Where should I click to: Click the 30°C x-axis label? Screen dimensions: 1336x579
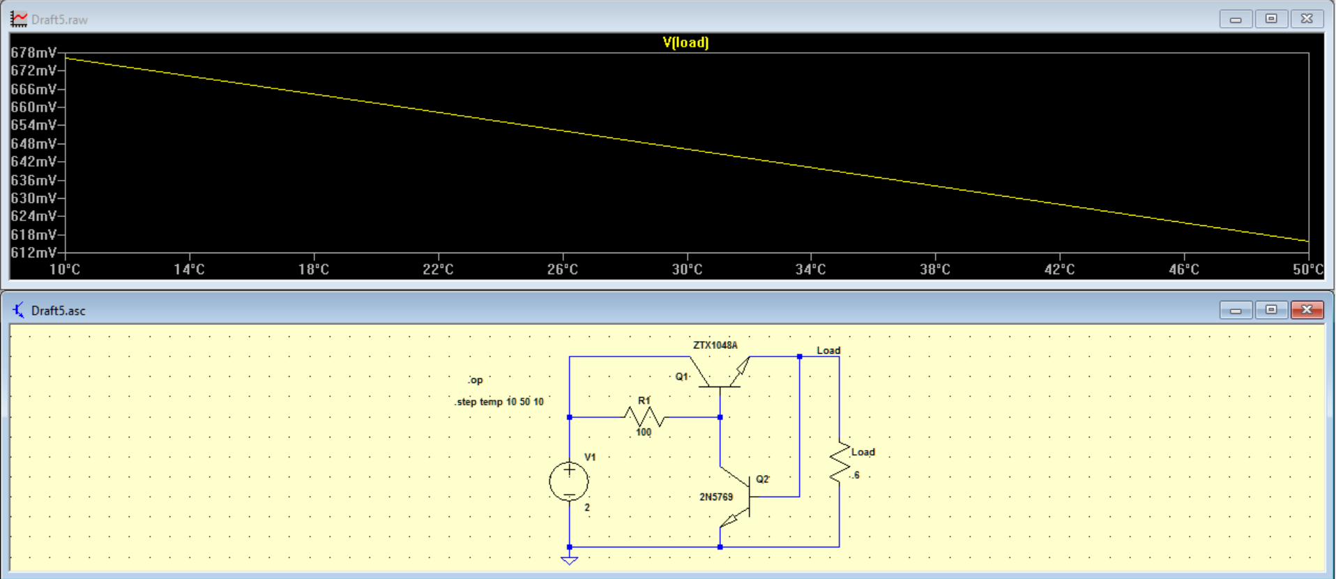coord(687,269)
